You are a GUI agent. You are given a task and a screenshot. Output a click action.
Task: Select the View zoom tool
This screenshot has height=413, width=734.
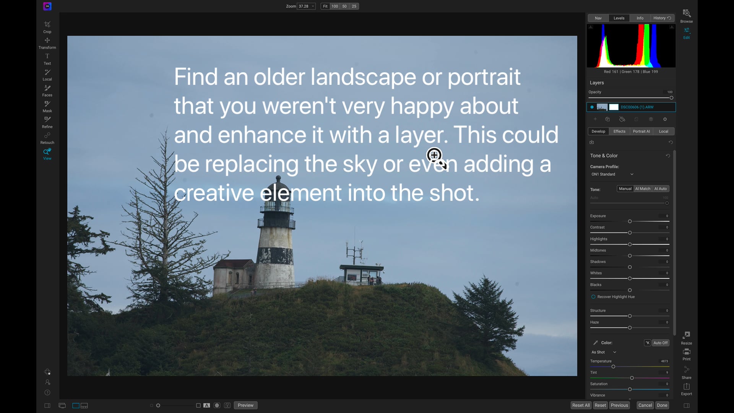pyautogui.click(x=47, y=154)
